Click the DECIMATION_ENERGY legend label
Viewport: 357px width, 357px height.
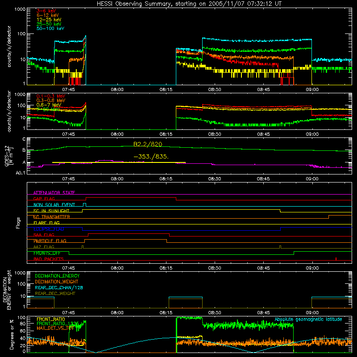[x=57, y=276]
